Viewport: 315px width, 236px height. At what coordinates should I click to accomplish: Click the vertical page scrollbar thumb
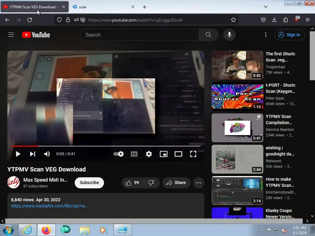tap(312, 55)
